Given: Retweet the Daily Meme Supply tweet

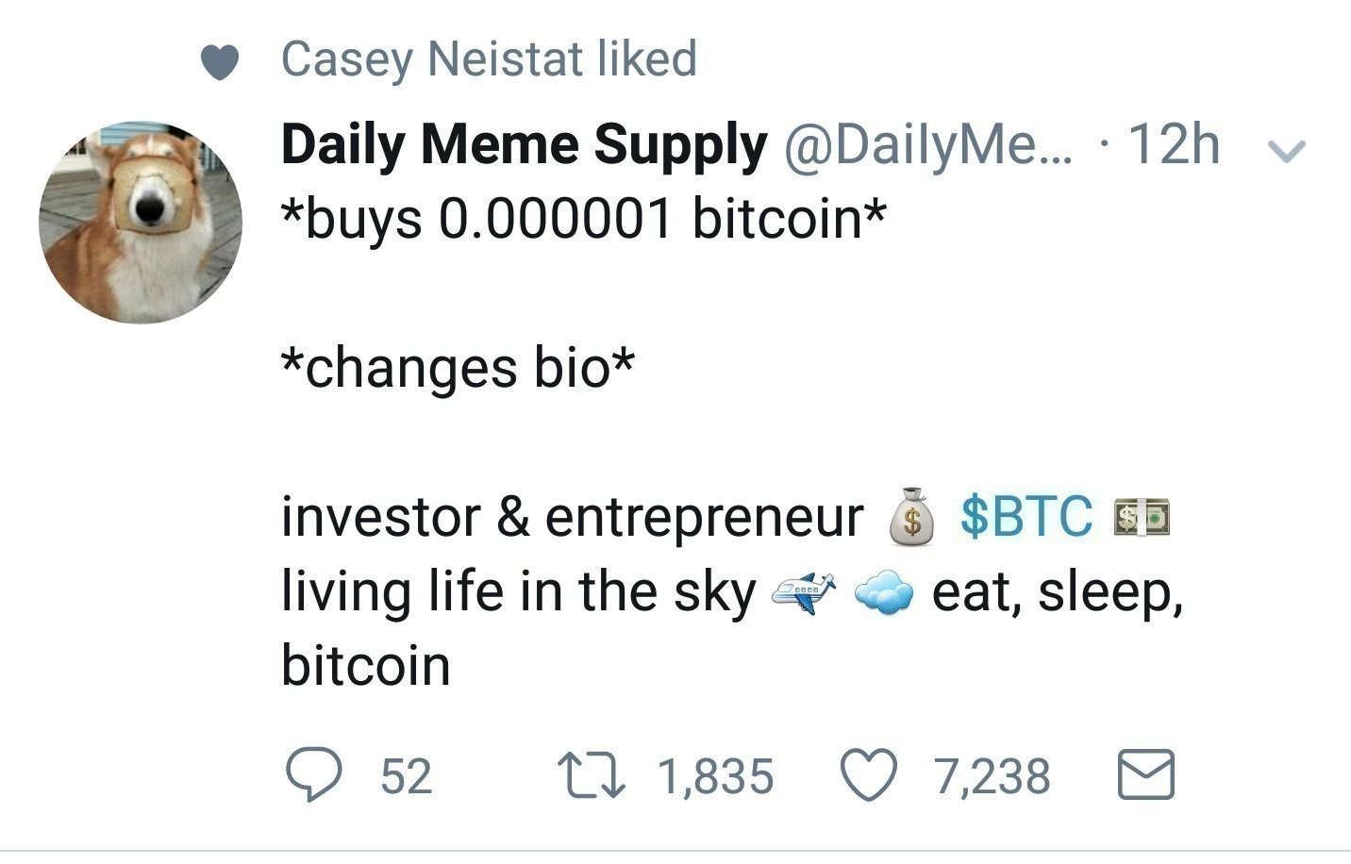Looking at the screenshot, I should tap(589, 775).
